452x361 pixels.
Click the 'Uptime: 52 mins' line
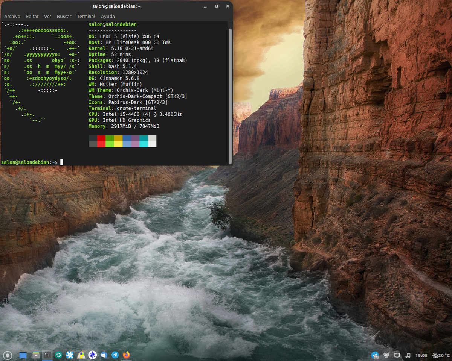click(x=110, y=55)
